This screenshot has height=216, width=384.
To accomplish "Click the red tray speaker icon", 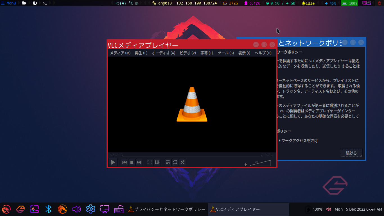I will [329, 209].
